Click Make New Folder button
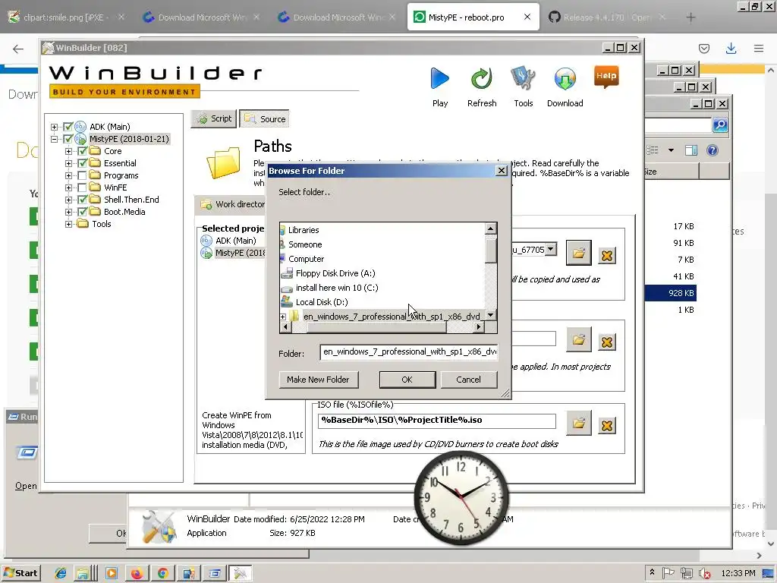 coord(318,380)
